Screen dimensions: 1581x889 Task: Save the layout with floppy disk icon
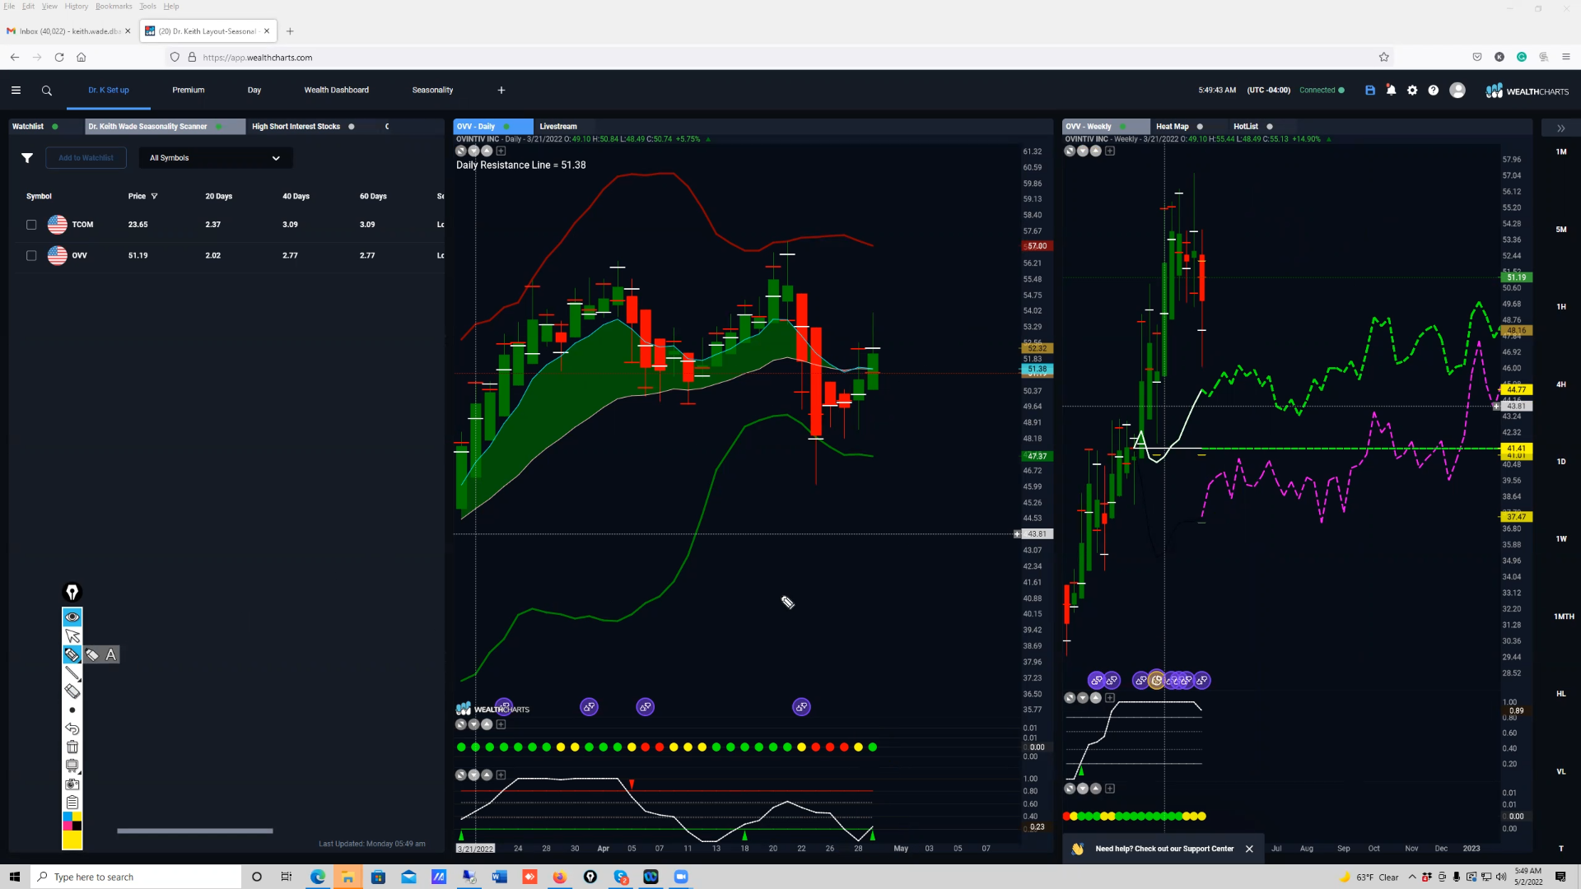point(1370,91)
